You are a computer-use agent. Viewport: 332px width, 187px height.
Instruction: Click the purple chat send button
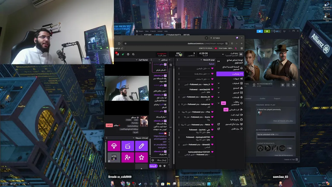(153, 166)
